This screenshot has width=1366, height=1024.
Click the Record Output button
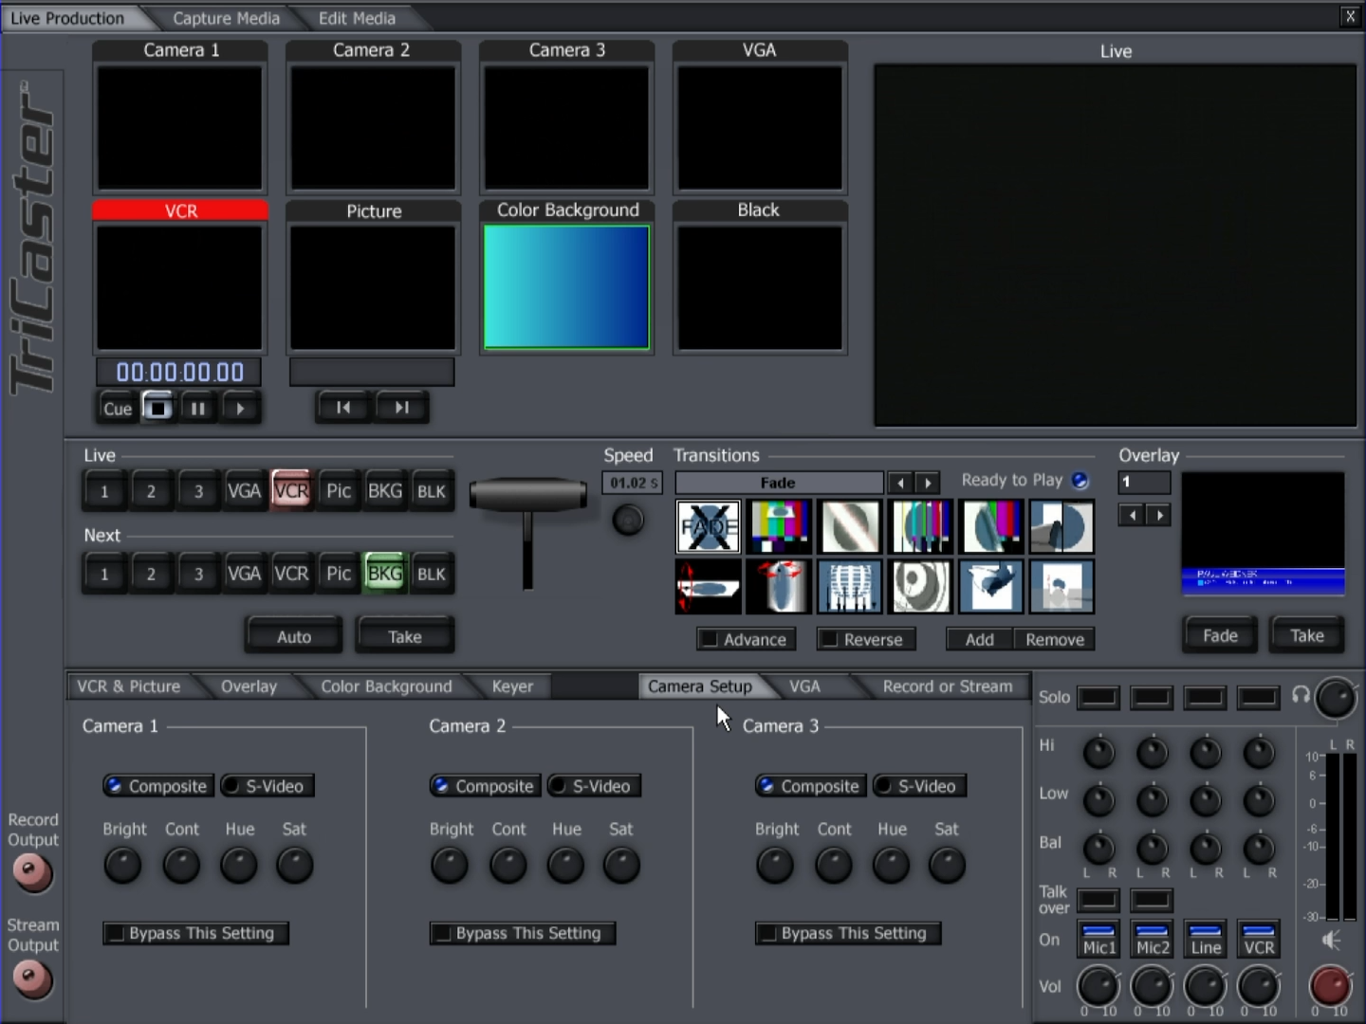tap(32, 873)
